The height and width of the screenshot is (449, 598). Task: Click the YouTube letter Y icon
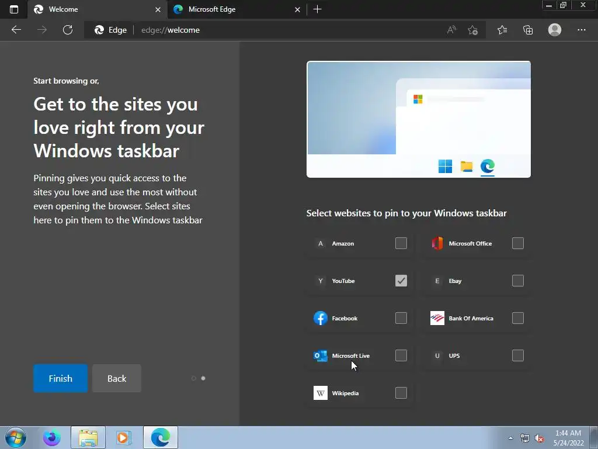321,281
